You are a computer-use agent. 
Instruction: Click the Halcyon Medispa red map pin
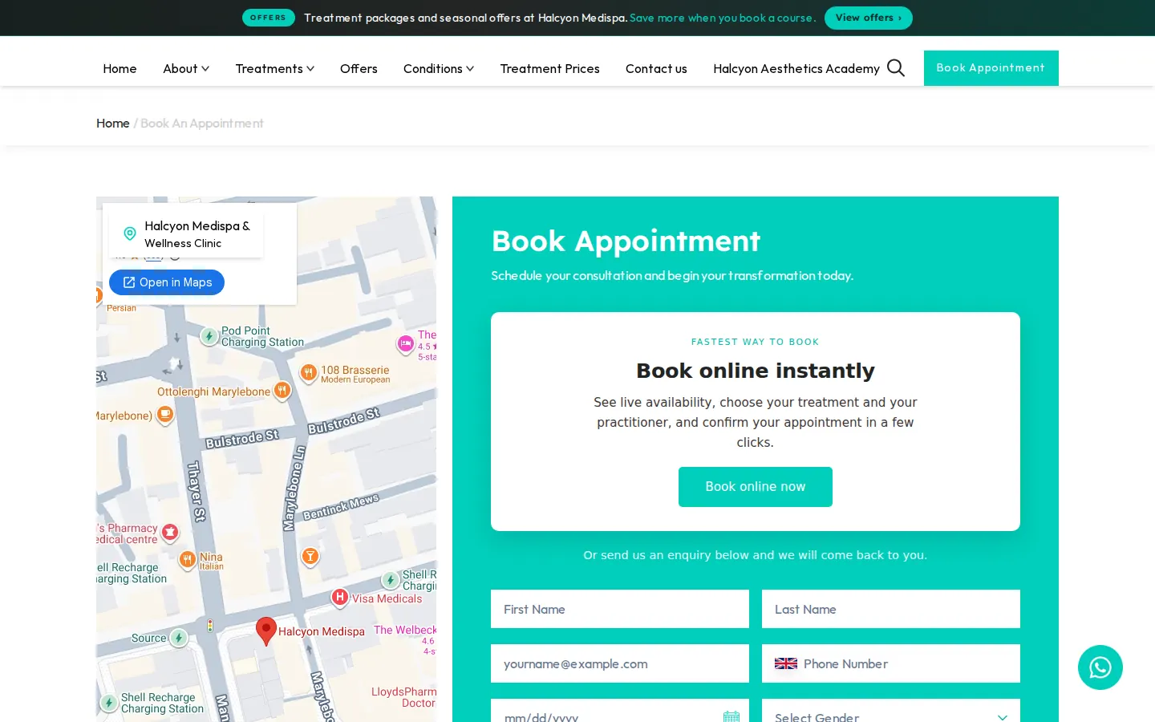click(x=266, y=631)
